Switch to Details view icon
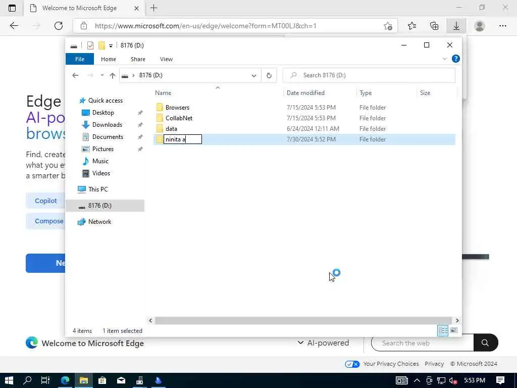This screenshot has height=388, width=517. coord(442,330)
